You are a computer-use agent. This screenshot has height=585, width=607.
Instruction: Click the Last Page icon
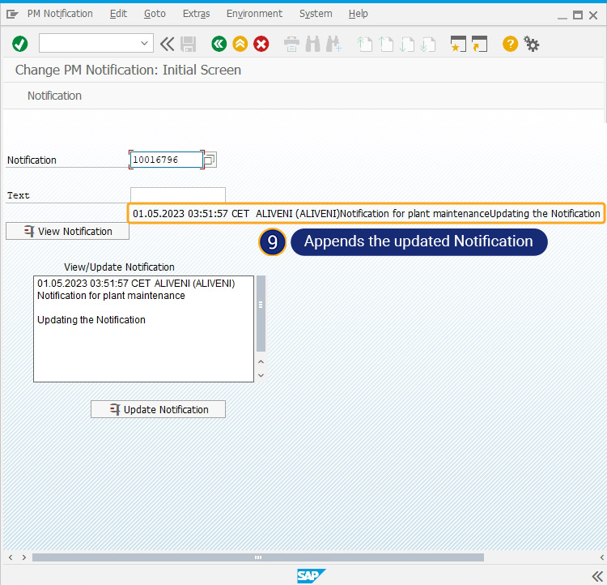tap(428, 45)
